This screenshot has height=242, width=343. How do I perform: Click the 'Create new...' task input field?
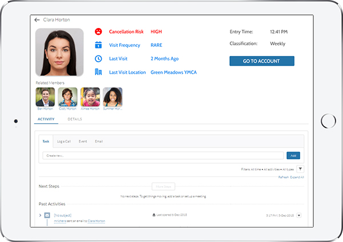[163, 155]
